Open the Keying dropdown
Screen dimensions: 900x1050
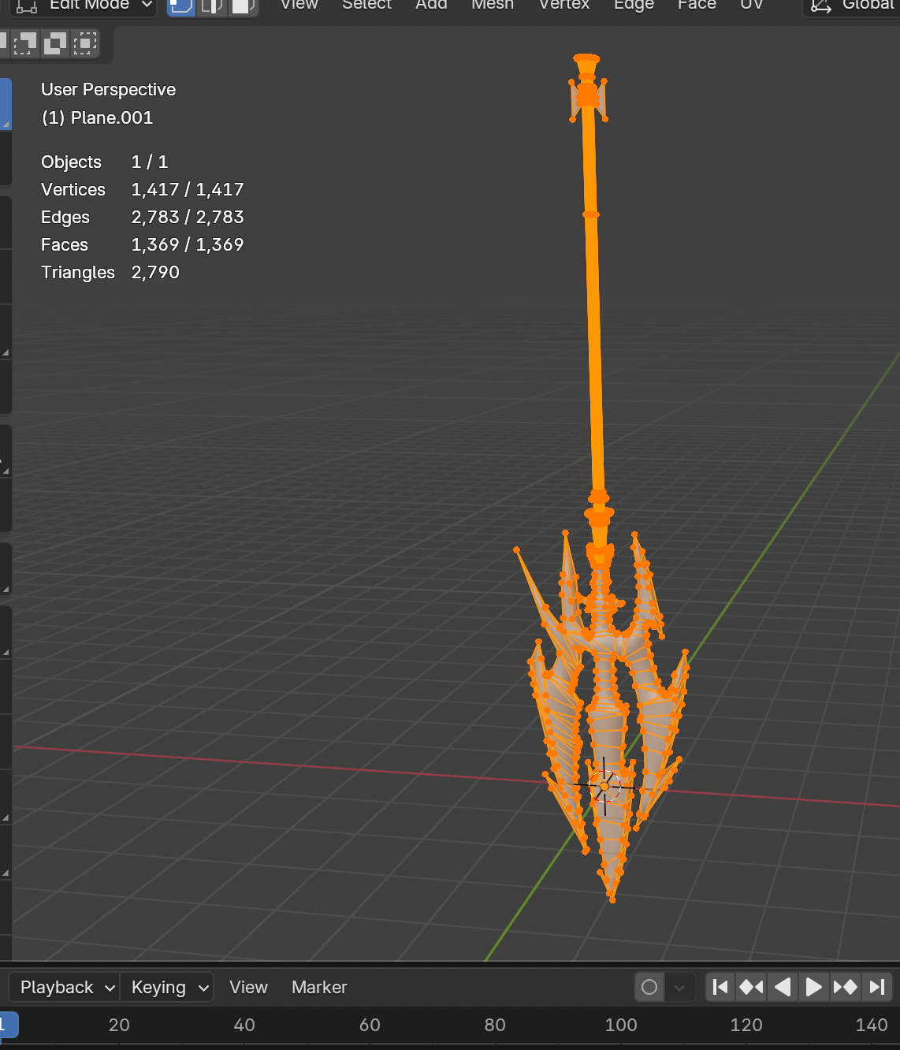click(x=167, y=987)
